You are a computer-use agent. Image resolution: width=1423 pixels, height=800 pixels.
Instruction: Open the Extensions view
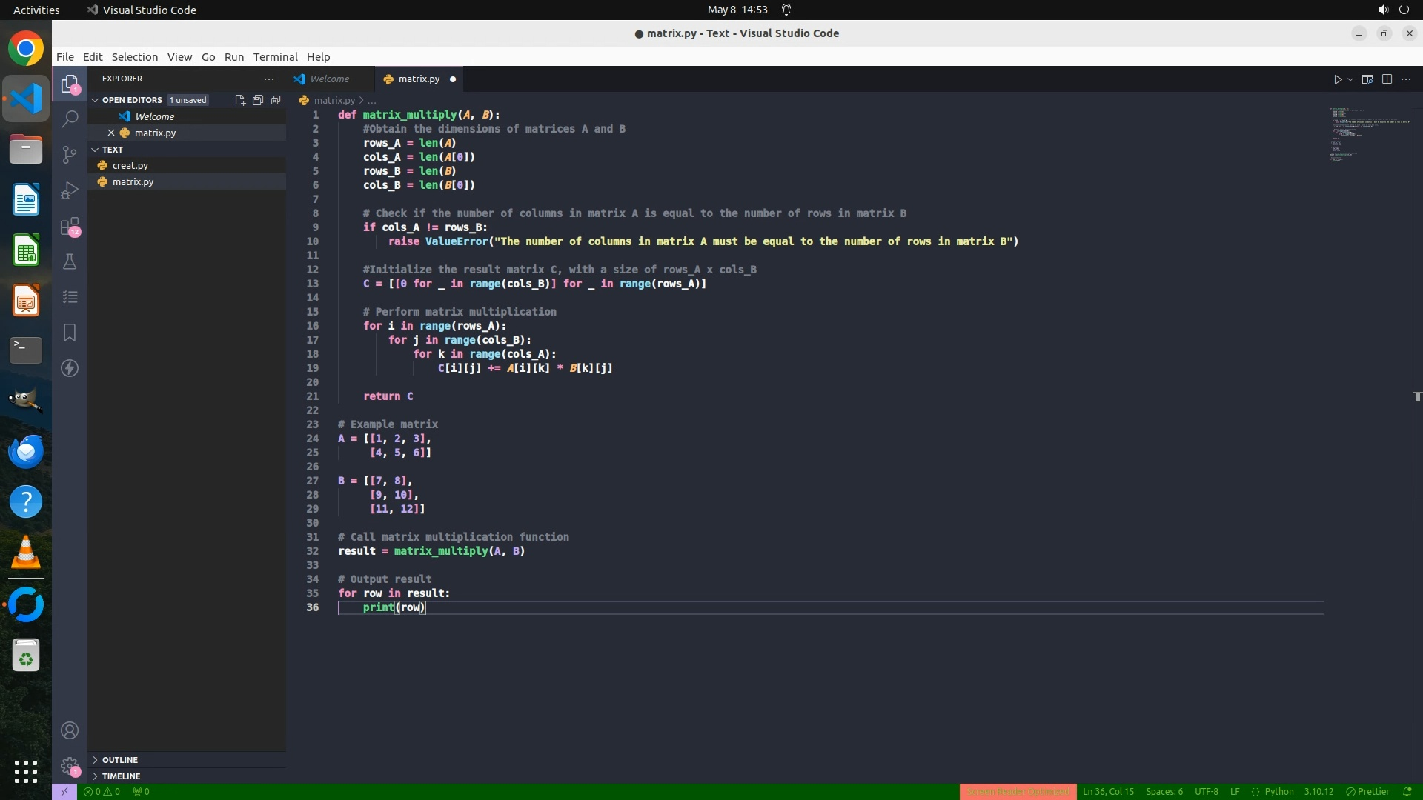70,226
